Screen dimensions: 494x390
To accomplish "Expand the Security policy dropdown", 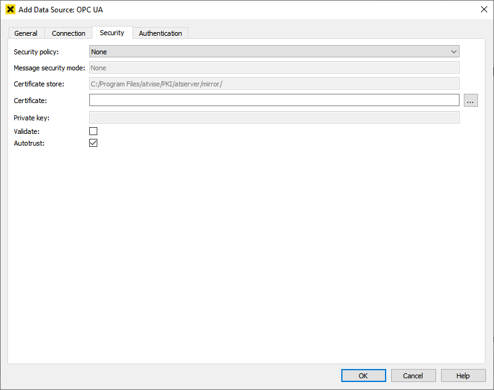I will (x=274, y=52).
